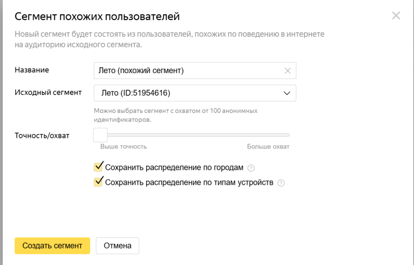Uncheck the Сохранить распределение по типам устройств checkbox
This screenshot has height=265, width=414.
coord(98,182)
